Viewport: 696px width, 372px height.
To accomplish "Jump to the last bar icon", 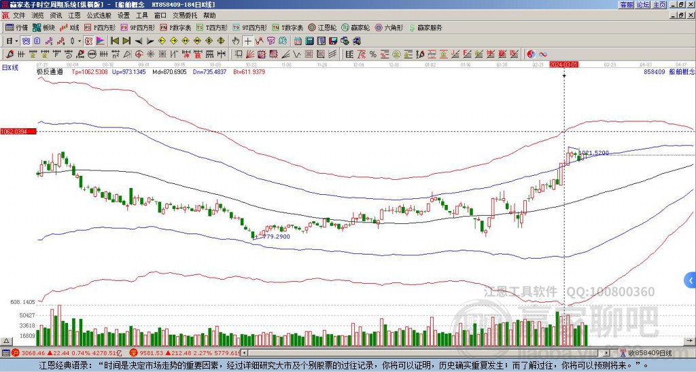I will tap(126, 41).
